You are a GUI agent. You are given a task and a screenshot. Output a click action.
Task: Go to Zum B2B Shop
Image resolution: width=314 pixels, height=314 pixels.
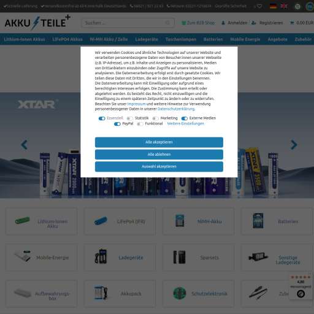coord(198,23)
